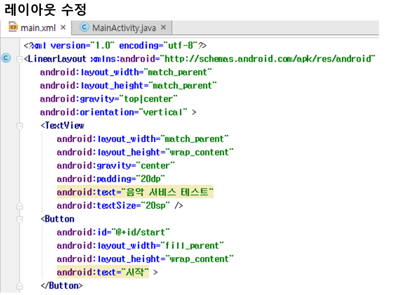Switch to the main.xml tab

click(x=38, y=28)
